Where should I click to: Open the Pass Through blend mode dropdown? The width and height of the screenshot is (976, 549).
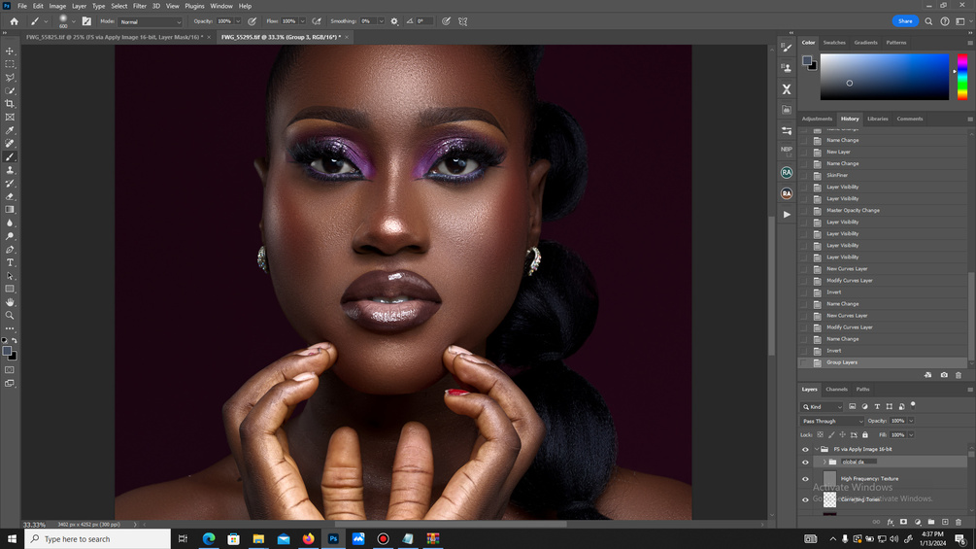(x=832, y=422)
